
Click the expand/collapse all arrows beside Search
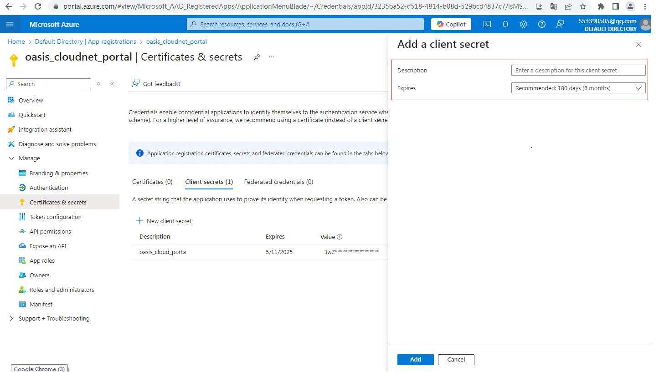point(98,84)
